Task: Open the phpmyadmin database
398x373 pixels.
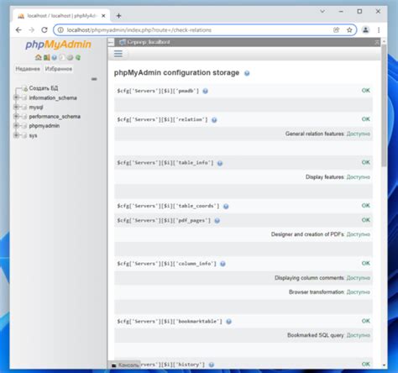Action: click(45, 126)
